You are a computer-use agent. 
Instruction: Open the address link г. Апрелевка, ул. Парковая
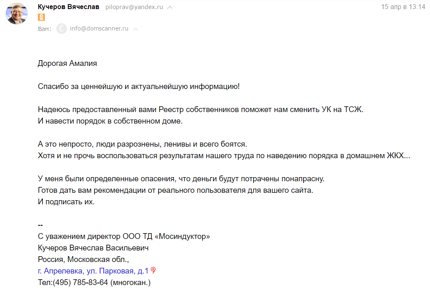(93, 271)
